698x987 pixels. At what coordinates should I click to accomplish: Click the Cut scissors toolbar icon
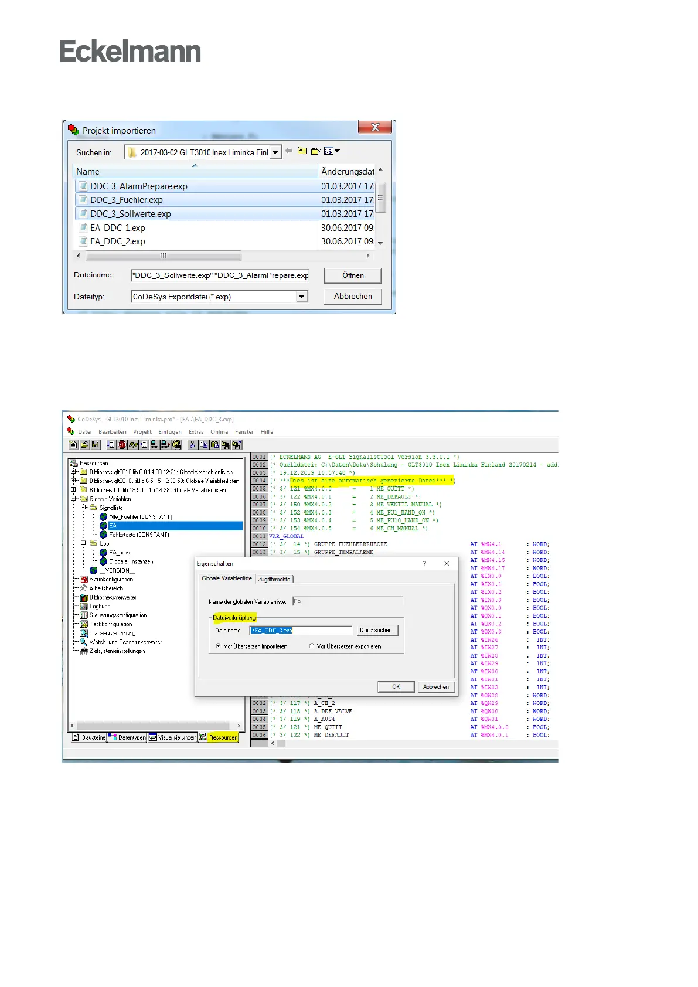(x=192, y=445)
